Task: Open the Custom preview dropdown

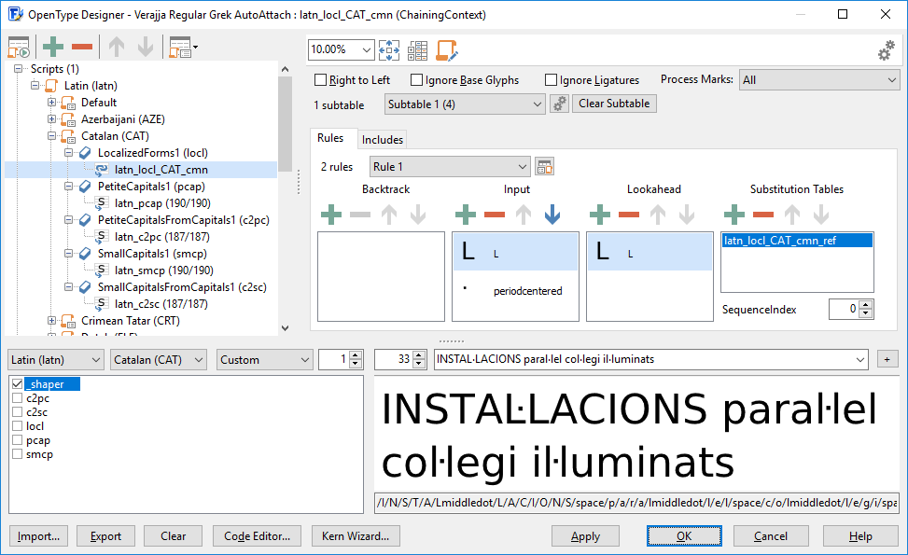Action: tap(265, 360)
